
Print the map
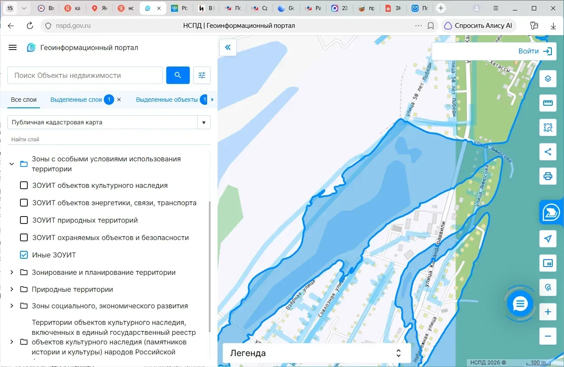[x=548, y=176]
